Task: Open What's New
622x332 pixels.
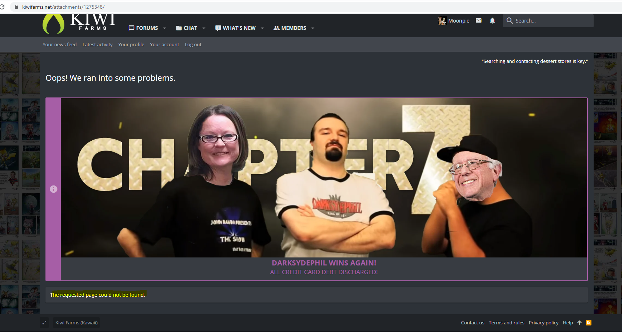Action: pos(235,28)
